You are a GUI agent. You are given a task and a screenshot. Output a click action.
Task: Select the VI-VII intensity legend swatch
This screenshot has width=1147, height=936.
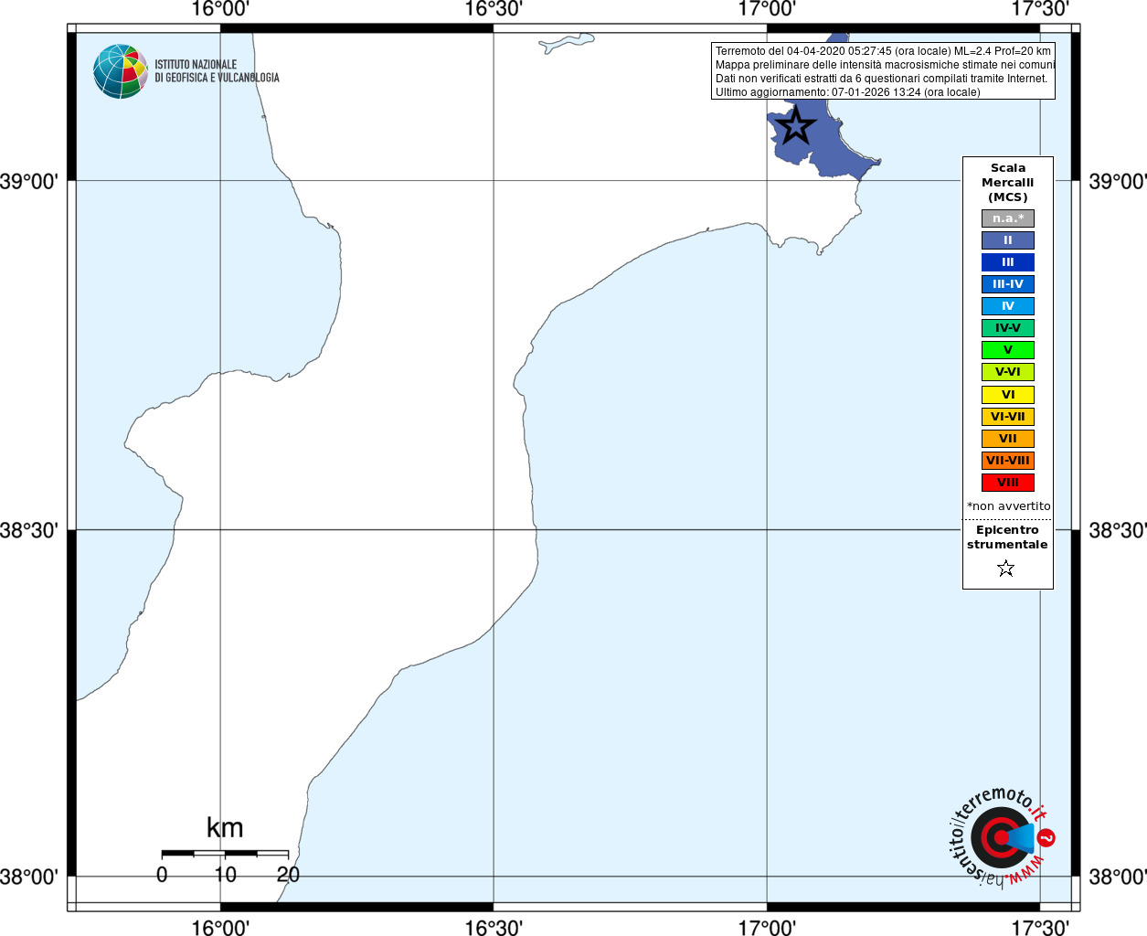[x=1008, y=417]
